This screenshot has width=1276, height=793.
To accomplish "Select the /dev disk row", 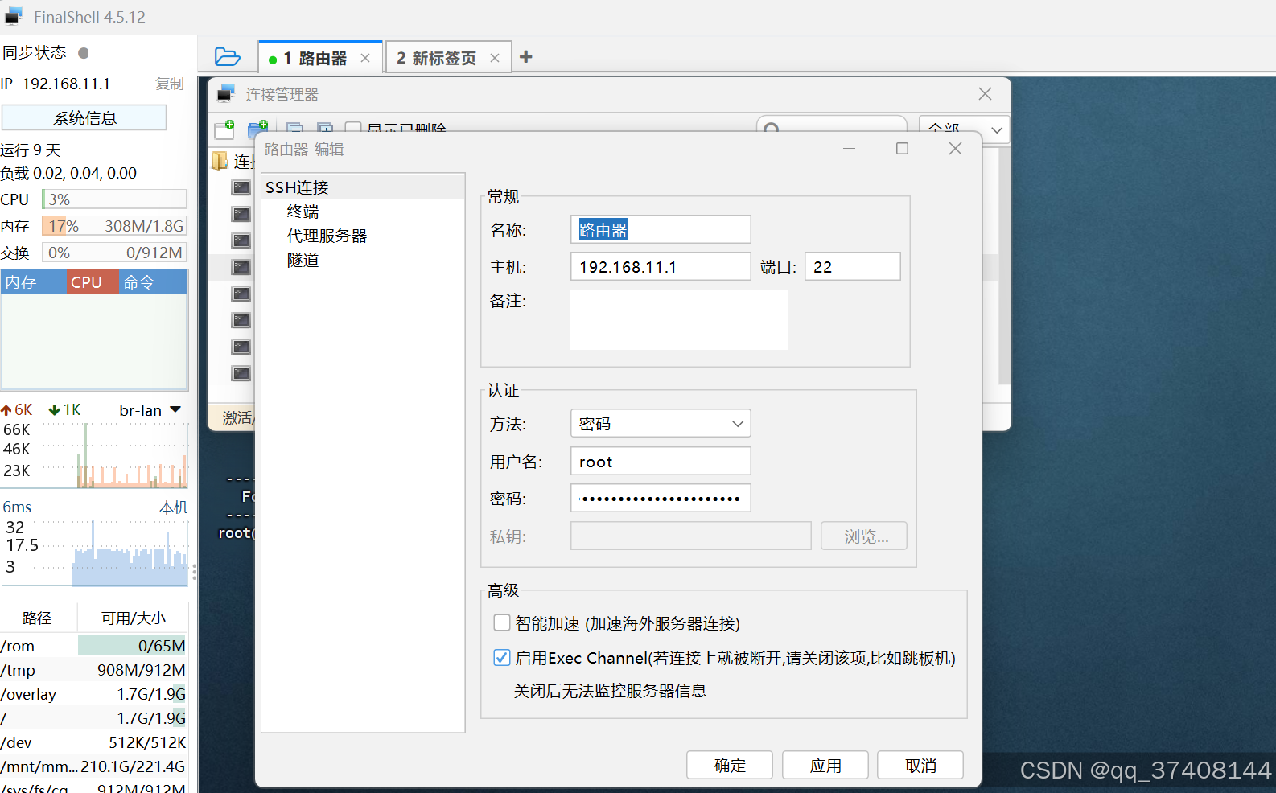I will pos(93,742).
